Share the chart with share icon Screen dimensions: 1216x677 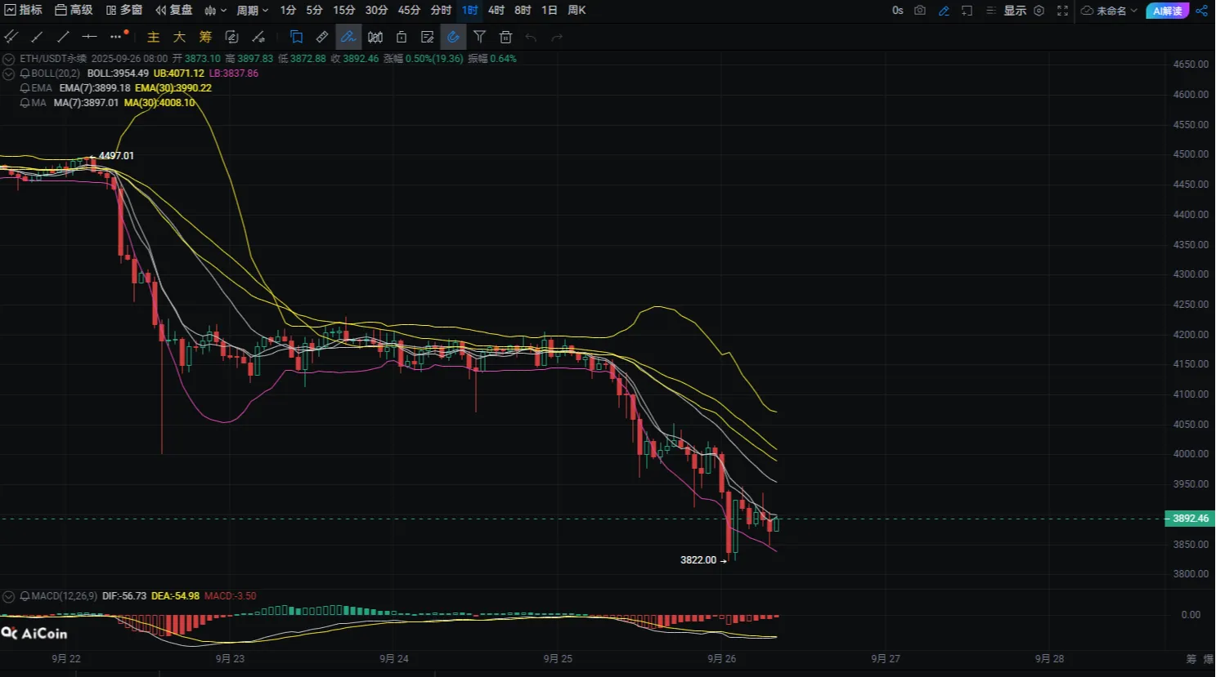pyautogui.click(x=1201, y=11)
